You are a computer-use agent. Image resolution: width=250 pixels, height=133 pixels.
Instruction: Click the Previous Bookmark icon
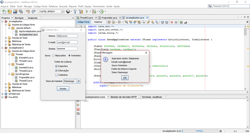click(x=149, y=22)
